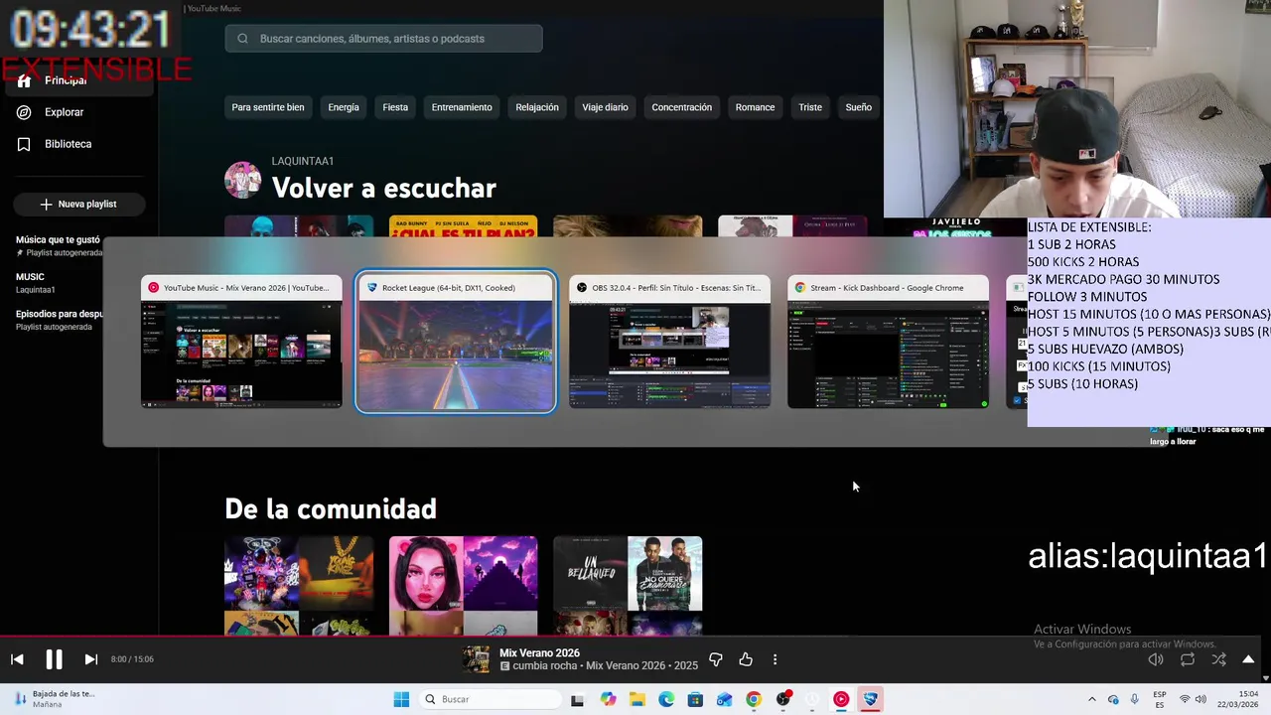The height and width of the screenshot is (715, 1271).
Task: Select the Entrenamiento mood chip
Action: tap(462, 107)
